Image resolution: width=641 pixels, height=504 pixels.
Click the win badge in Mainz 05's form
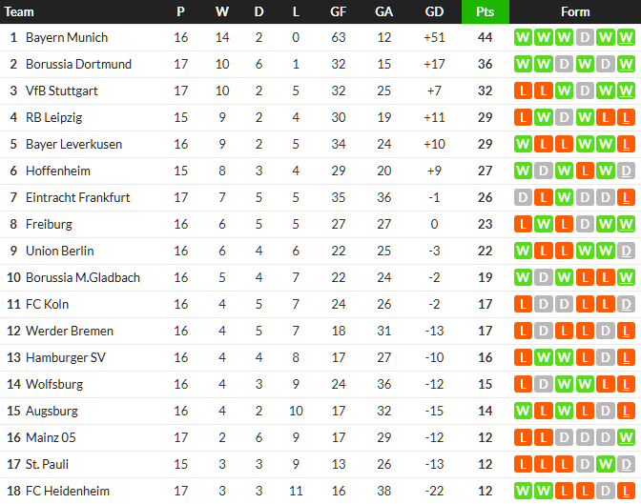(x=625, y=437)
